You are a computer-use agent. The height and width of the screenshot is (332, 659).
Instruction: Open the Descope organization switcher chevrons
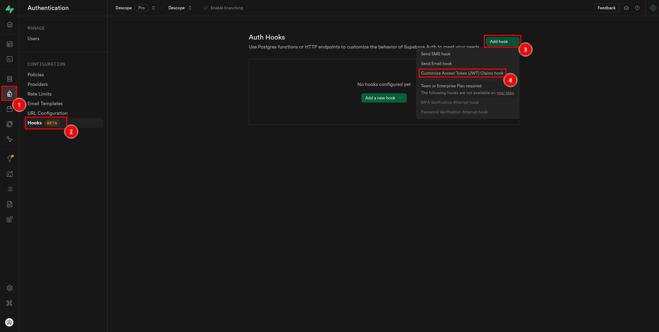click(153, 8)
